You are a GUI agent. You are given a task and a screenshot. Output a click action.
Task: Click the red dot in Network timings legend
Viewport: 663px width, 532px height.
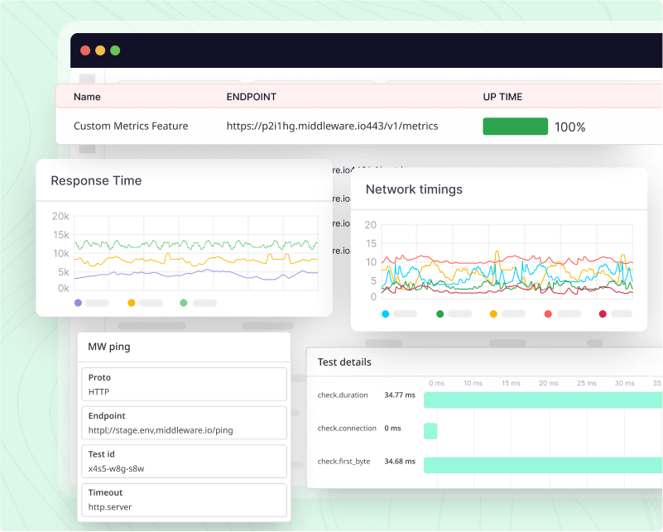(x=548, y=314)
